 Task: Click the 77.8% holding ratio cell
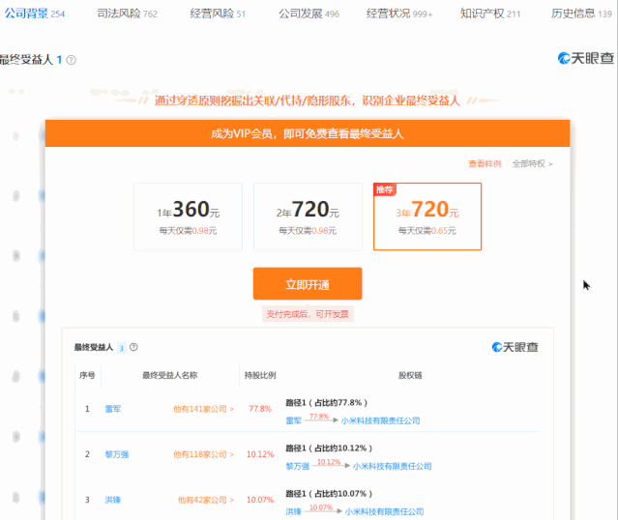pyautogui.click(x=260, y=409)
